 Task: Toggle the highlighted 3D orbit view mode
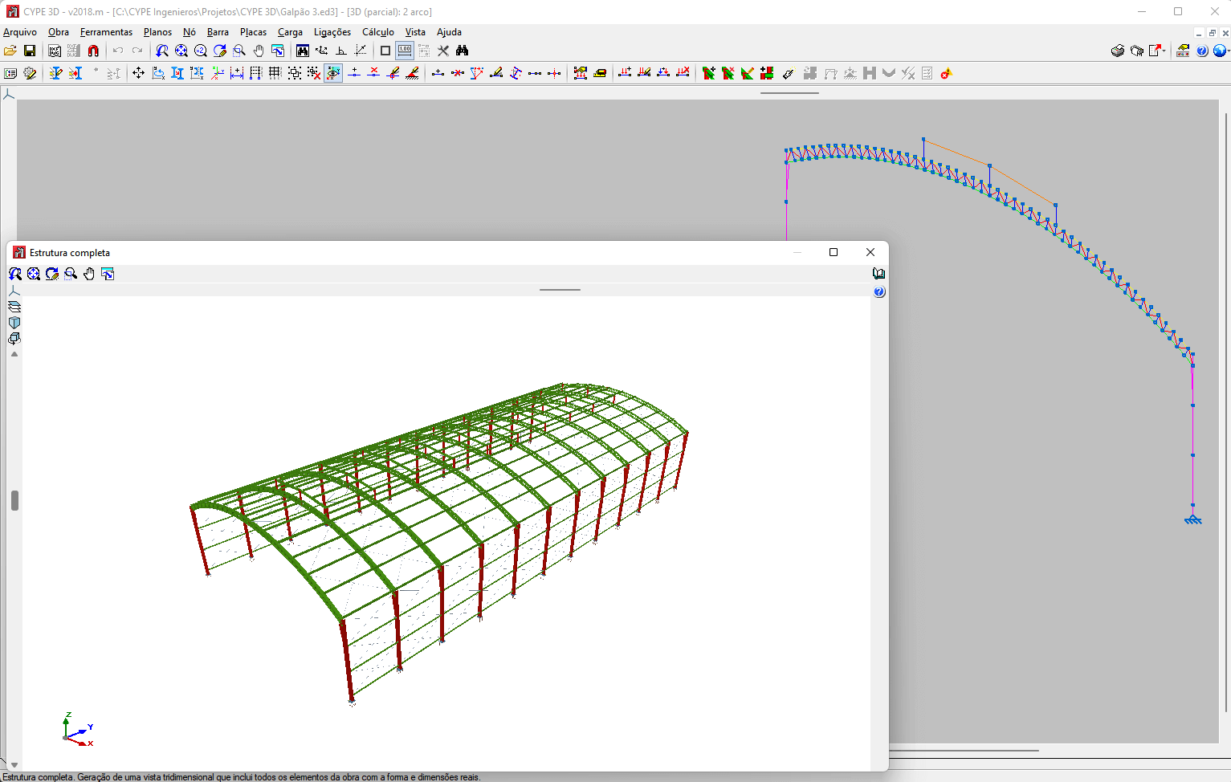333,73
